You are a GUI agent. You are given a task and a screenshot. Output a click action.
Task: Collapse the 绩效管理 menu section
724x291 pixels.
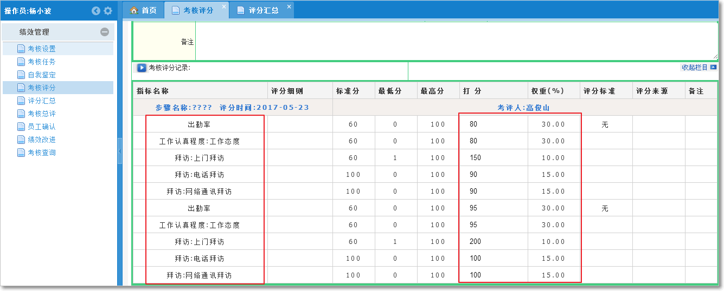click(105, 32)
